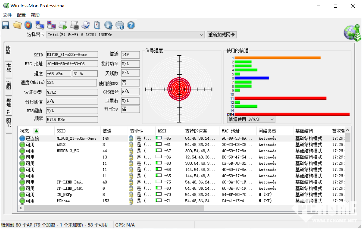Click the save floppy disk icon

[6, 25]
